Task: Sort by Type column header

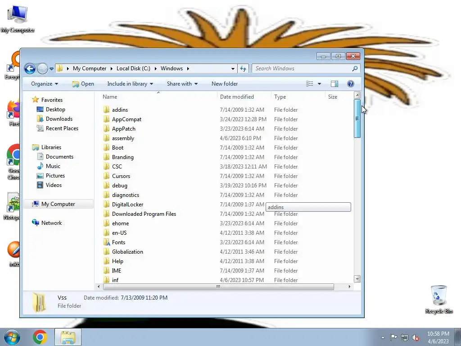Action: [x=280, y=97]
